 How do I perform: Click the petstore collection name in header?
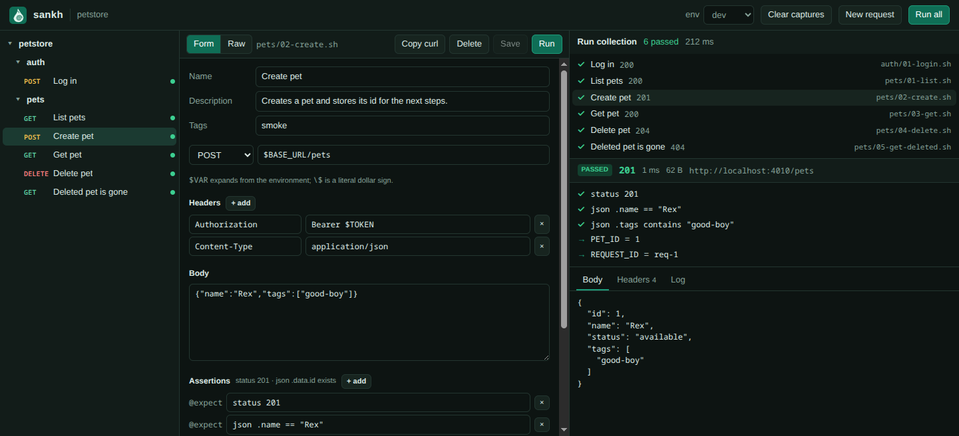point(93,15)
